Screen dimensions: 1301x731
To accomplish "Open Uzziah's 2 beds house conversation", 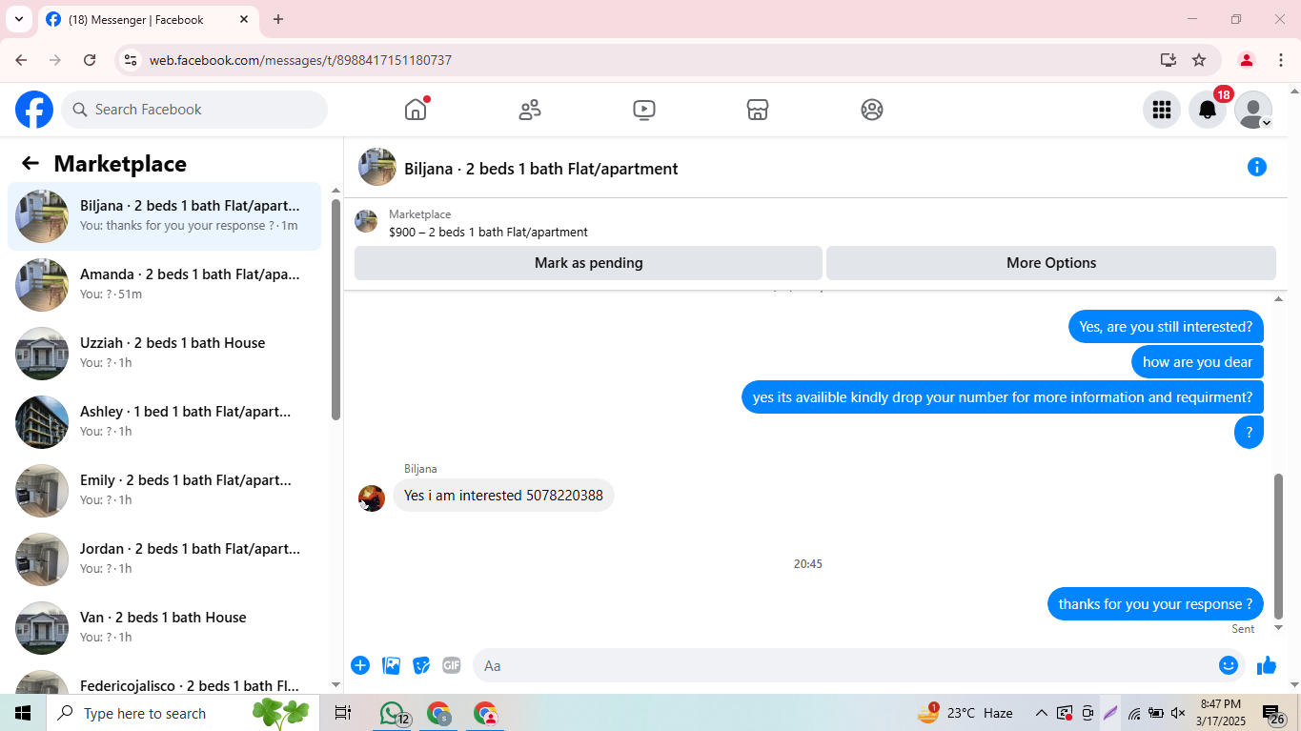I will [x=164, y=354].
